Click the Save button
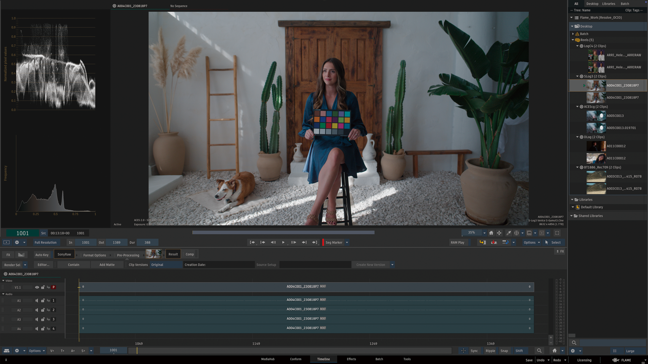Image resolution: width=648 pixels, height=364 pixels. (529, 360)
